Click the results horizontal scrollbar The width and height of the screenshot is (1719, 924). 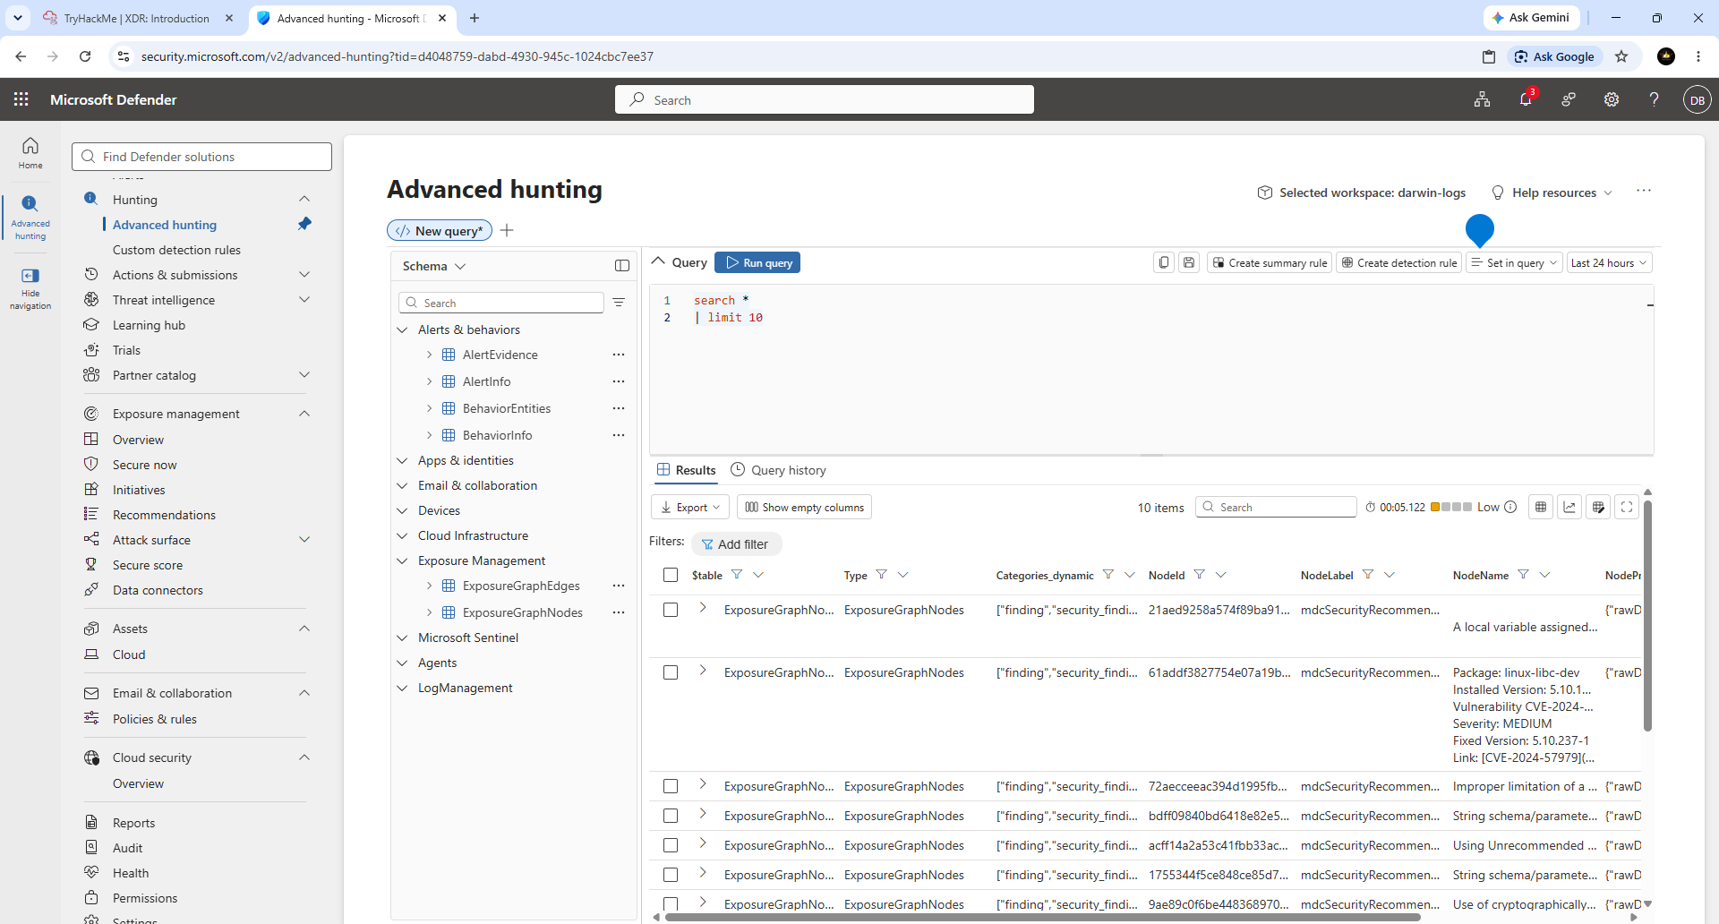tap(1043, 917)
